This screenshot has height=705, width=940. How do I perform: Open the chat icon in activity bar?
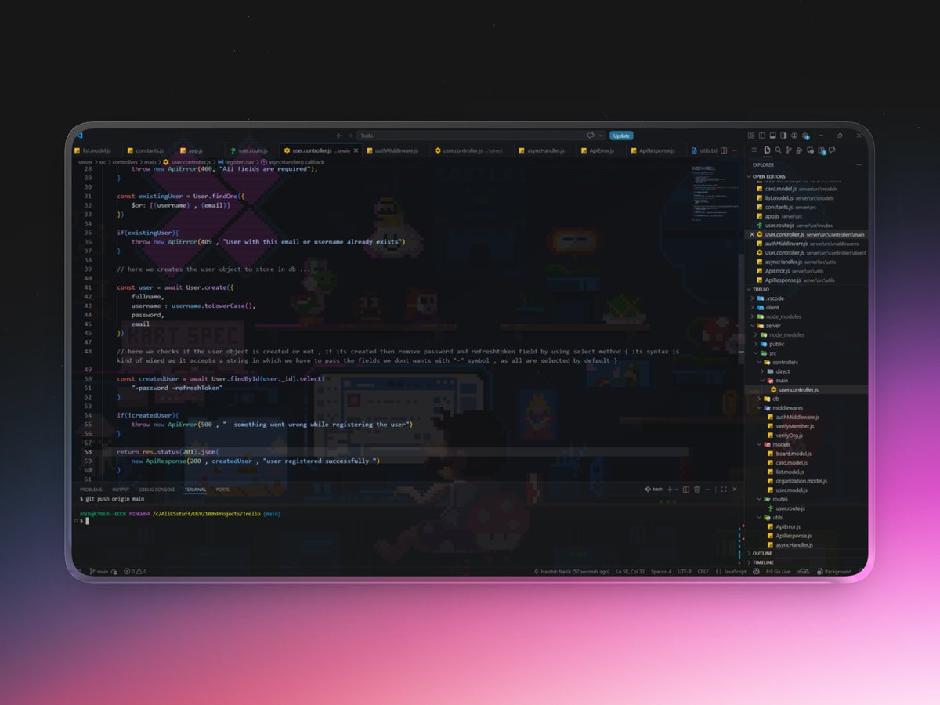click(x=832, y=150)
